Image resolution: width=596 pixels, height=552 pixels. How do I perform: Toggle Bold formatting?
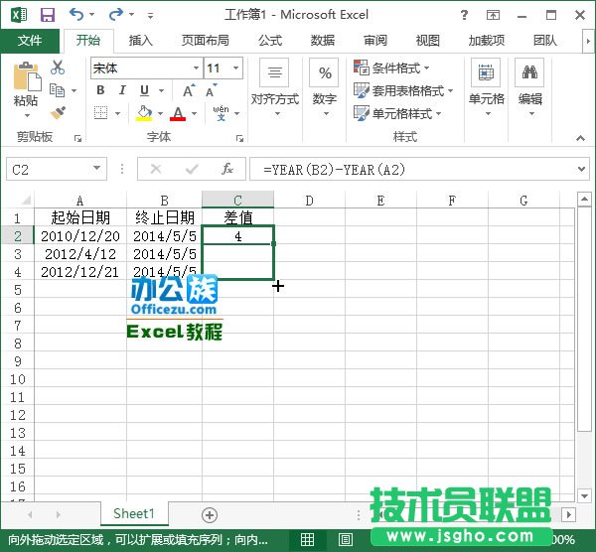pyautogui.click(x=100, y=90)
